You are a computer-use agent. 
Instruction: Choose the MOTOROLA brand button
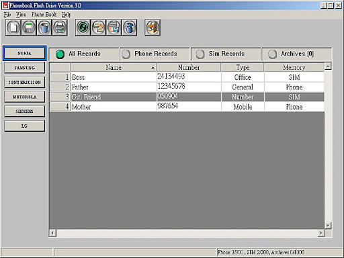25,97
